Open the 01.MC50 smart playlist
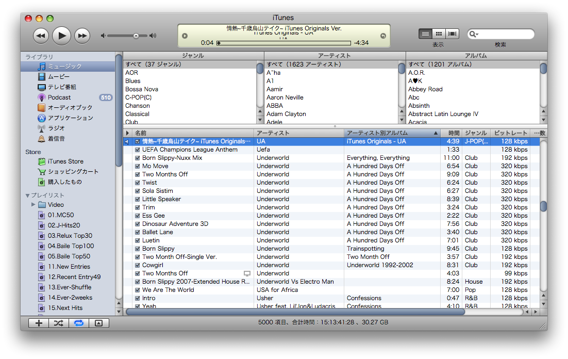The height and width of the screenshot is (359, 568). tap(68, 215)
